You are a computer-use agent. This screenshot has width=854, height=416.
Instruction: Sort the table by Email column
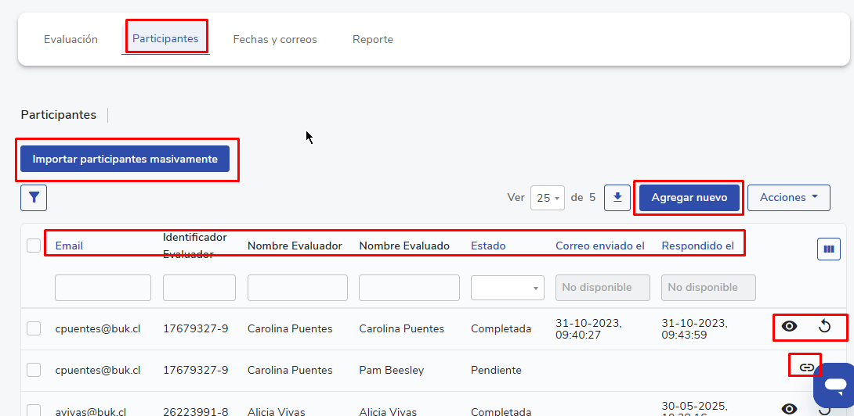[69, 246]
